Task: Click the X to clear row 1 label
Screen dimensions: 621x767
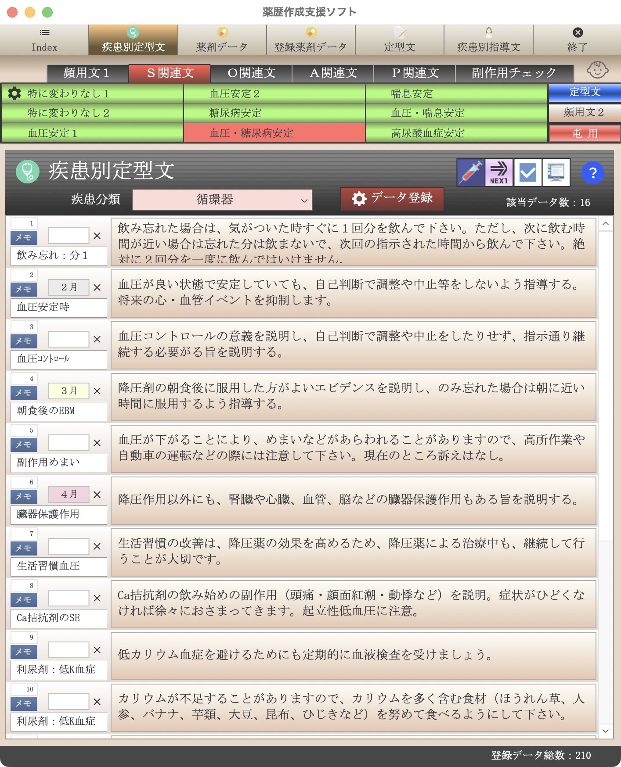Action: click(x=97, y=236)
